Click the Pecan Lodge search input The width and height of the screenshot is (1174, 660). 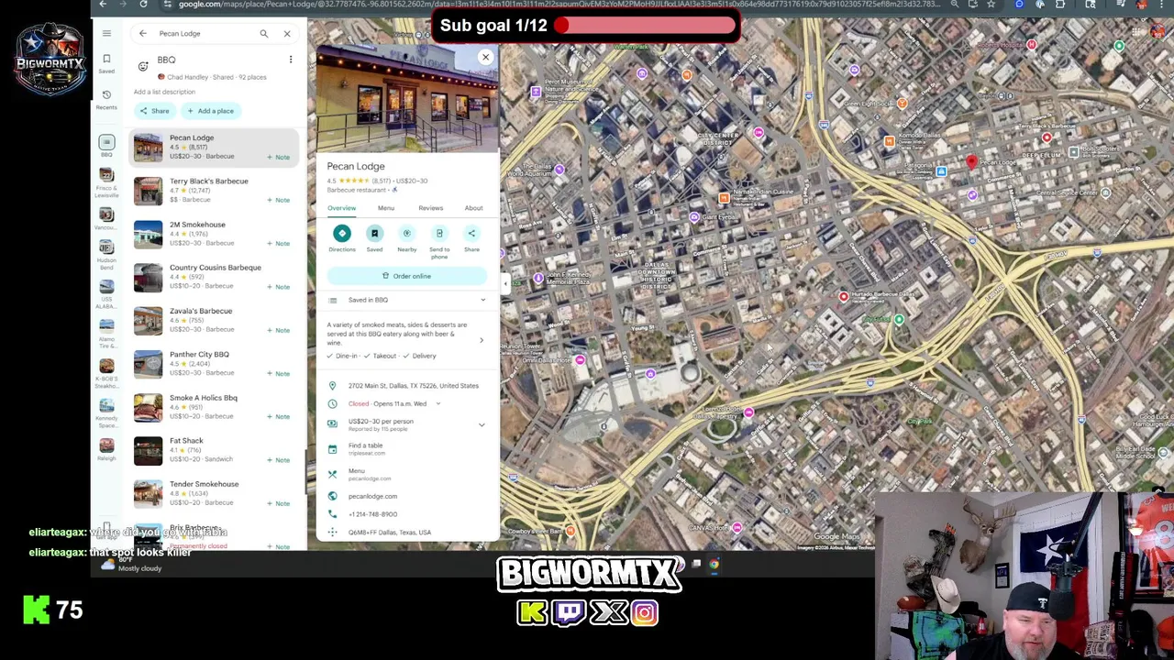[x=204, y=34]
